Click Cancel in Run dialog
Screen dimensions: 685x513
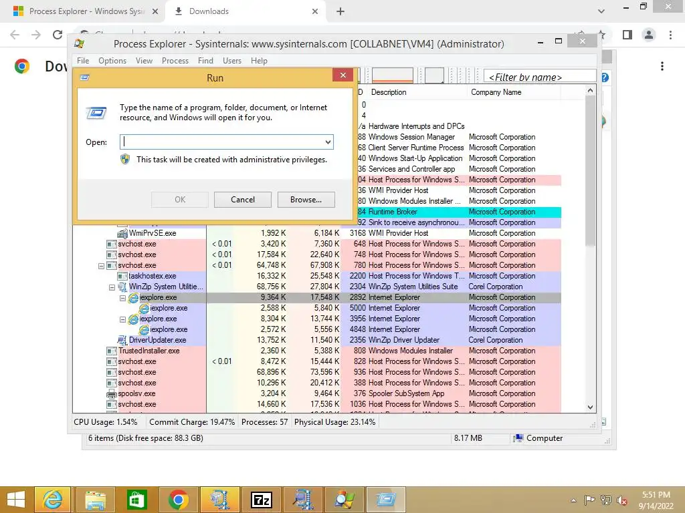pos(242,200)
